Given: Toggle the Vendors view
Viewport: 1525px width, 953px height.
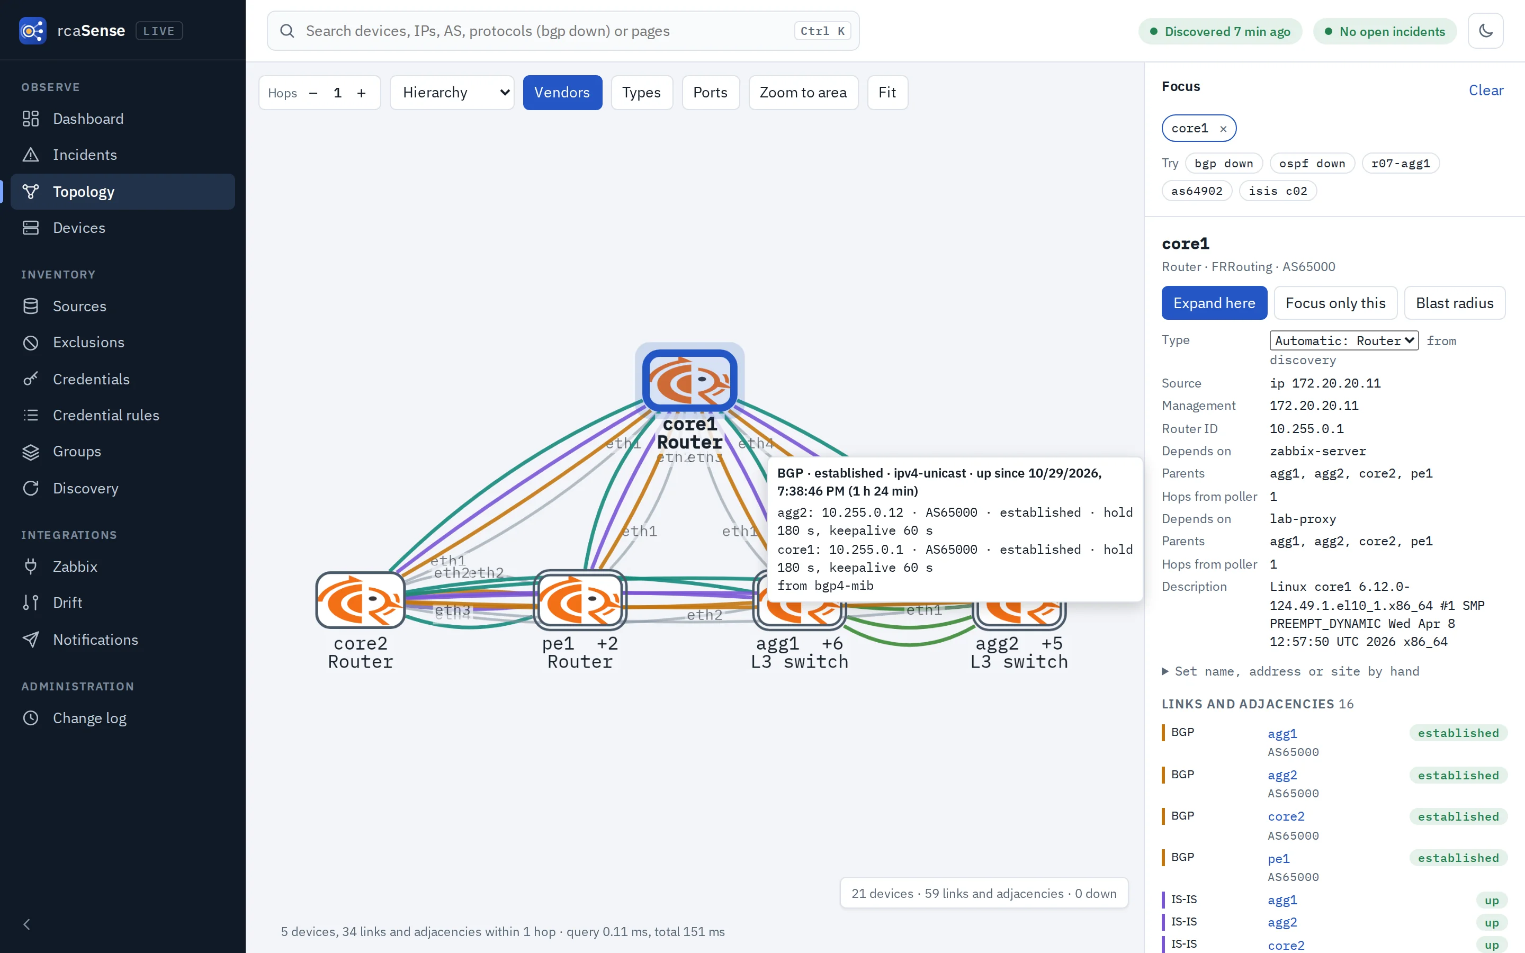Looking at the screenshot, I should 562,93.
